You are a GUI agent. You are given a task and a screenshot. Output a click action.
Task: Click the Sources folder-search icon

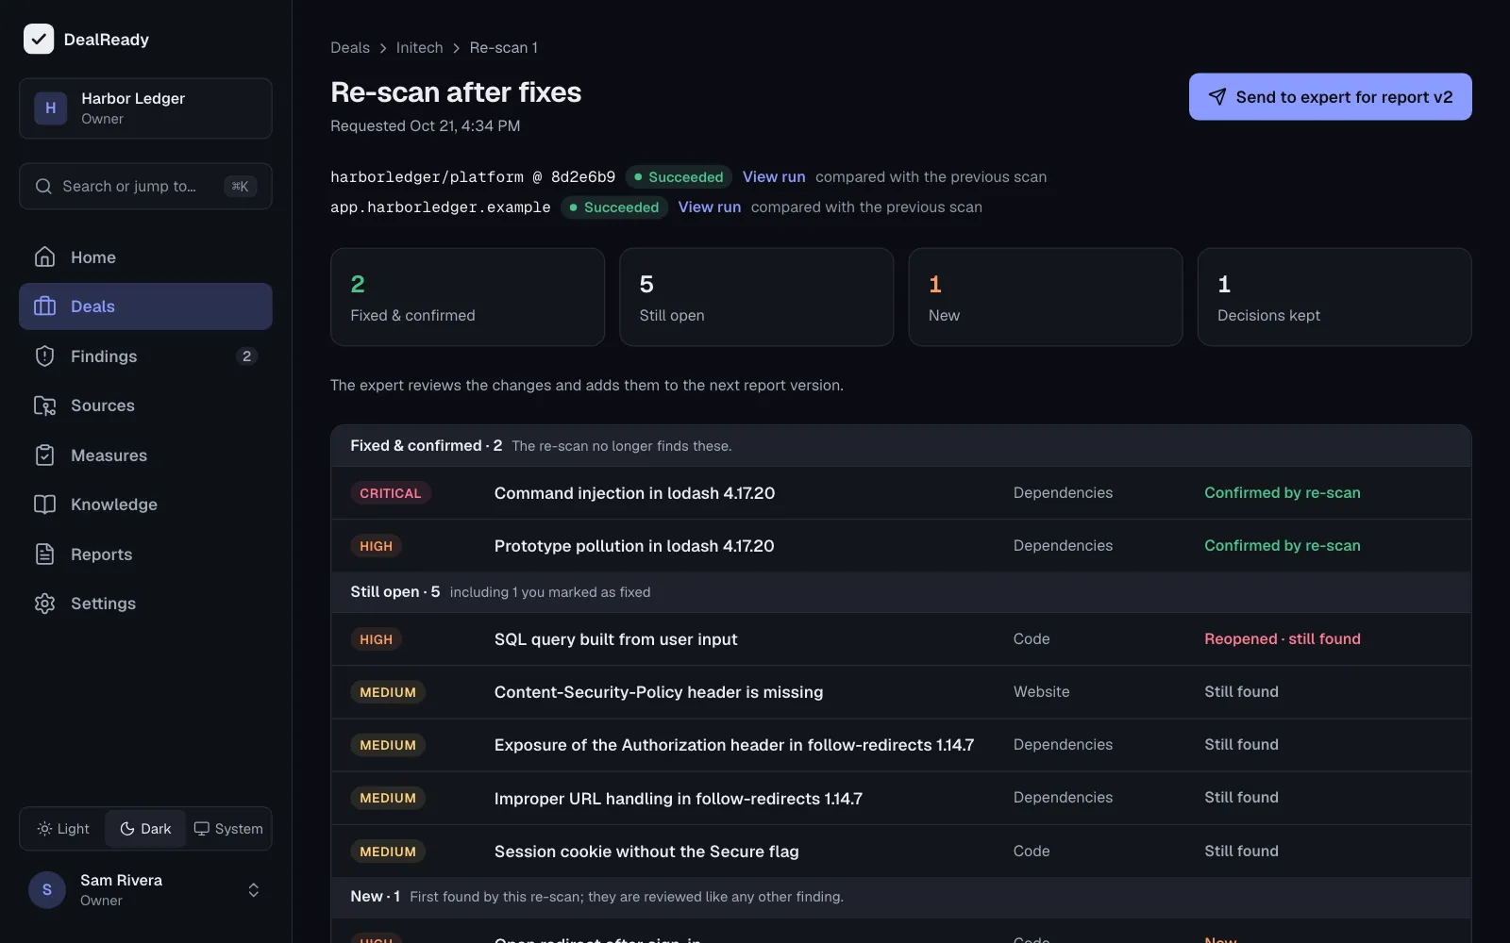click(44, 405)
